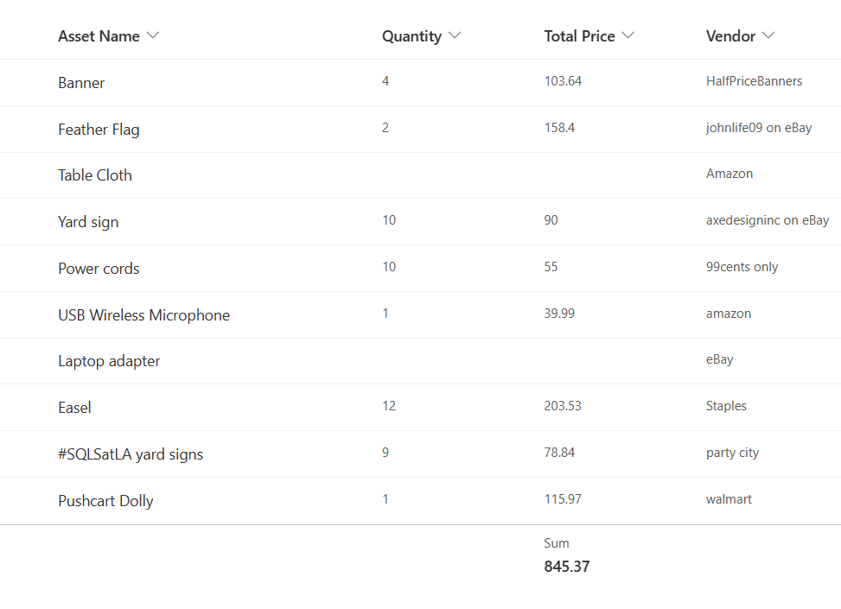Click the Sum total 845.37 value
The width and height of the screenshot is (841, 609).
(x=566, y=567)
